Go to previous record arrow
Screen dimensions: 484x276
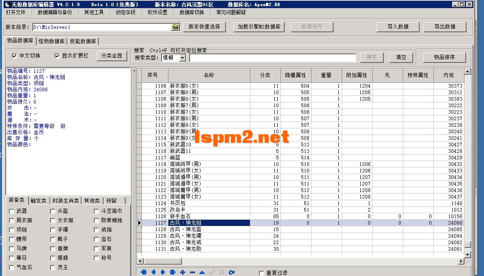[153, 272]
